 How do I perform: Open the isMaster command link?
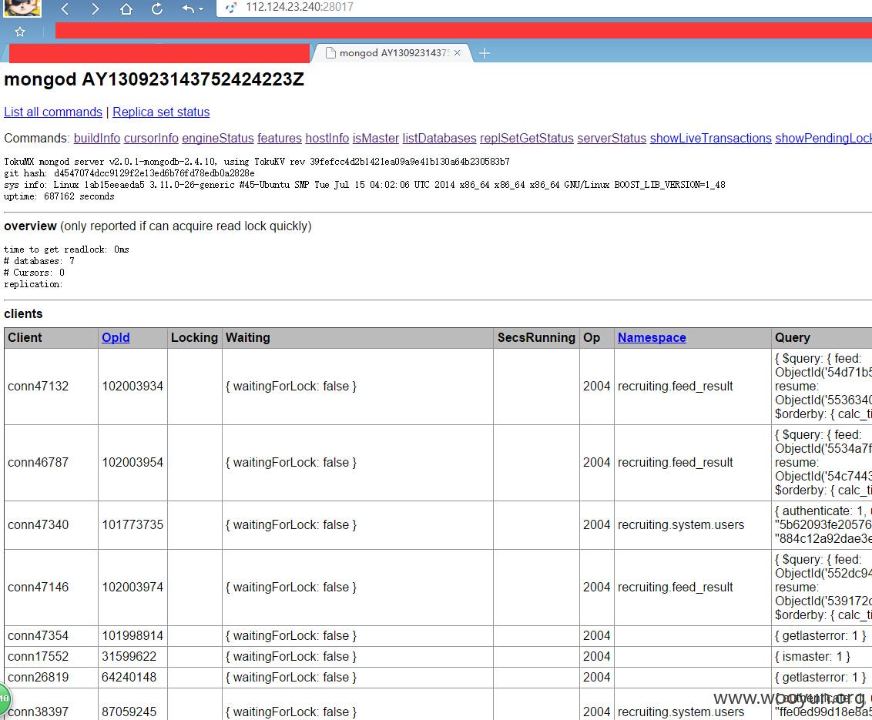tap(376, 138)
